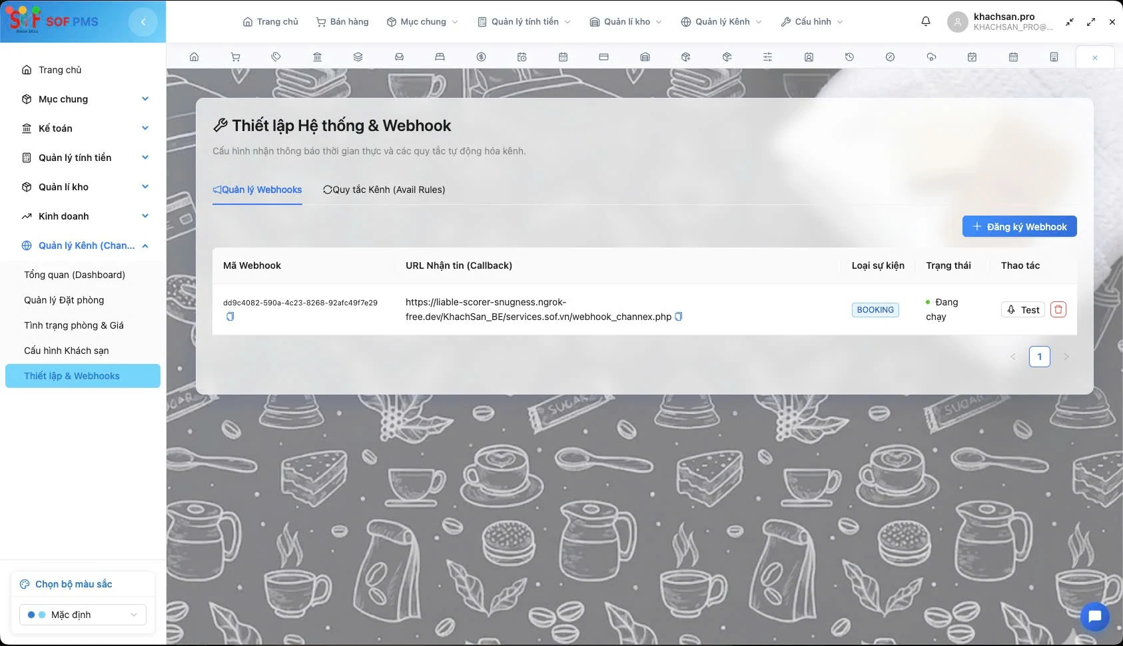Screen dimensions: 1123x646
Task: Click the cloud settings shortcut icon
Action: point(931,57)
